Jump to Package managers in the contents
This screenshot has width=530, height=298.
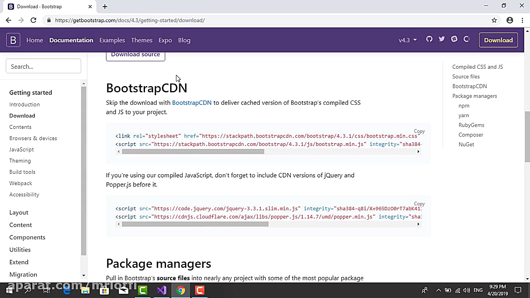point(475,96)
